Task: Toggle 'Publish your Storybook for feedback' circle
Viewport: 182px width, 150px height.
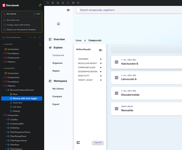Action: coord(4,30)
